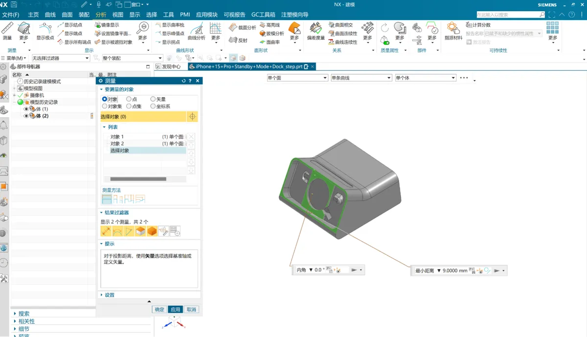The width and height of the screenshot is (587, 337).
Task: Click the reset icon in 测量 dialog header
Action: [184, 81]
